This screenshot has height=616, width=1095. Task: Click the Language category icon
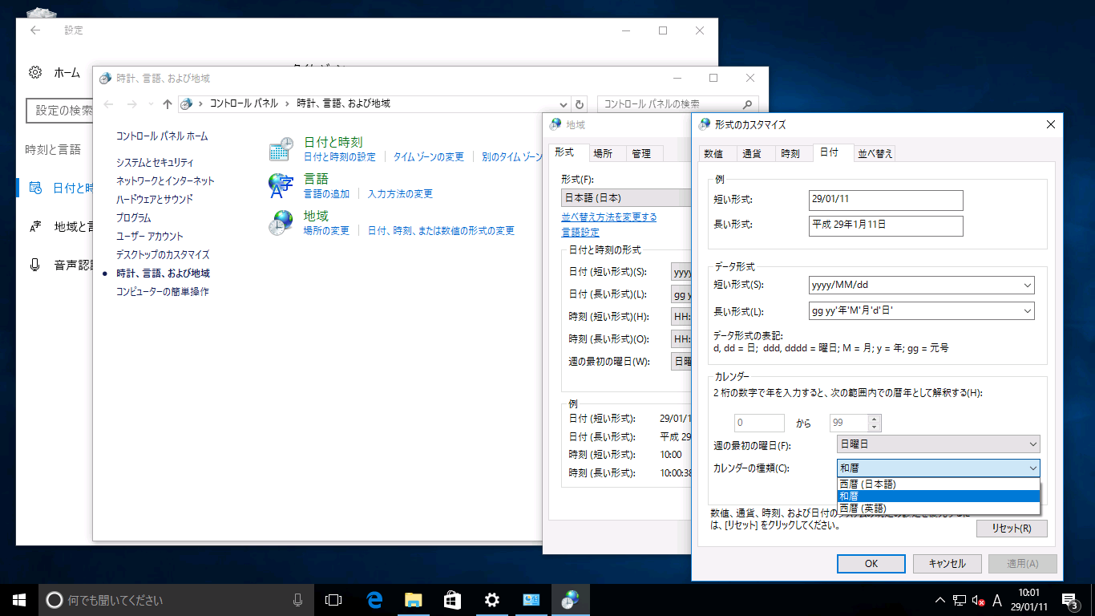pyautogui.click(x=281, y=185)
